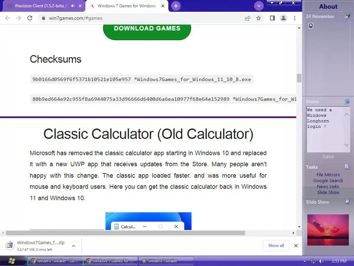Open the Chrome side panel

[x=272, y=18]
